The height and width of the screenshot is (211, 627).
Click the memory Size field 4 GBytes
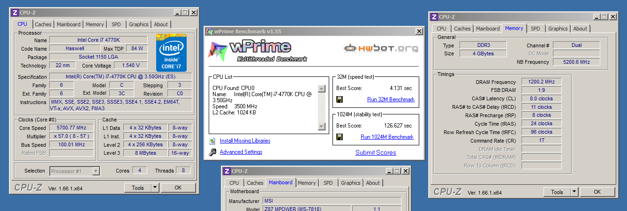pos(483,53)
